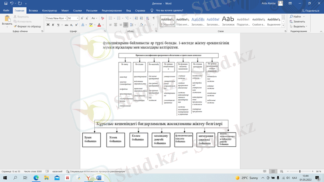Toggle superscript formatting
The width and height of the screenshot is (324, 182).
click(77, 25)
